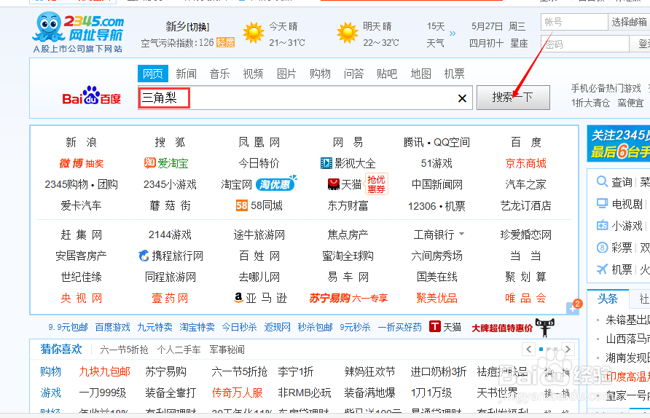
Task: Click the 搜索一下 search button
Action: click(513, 98)
